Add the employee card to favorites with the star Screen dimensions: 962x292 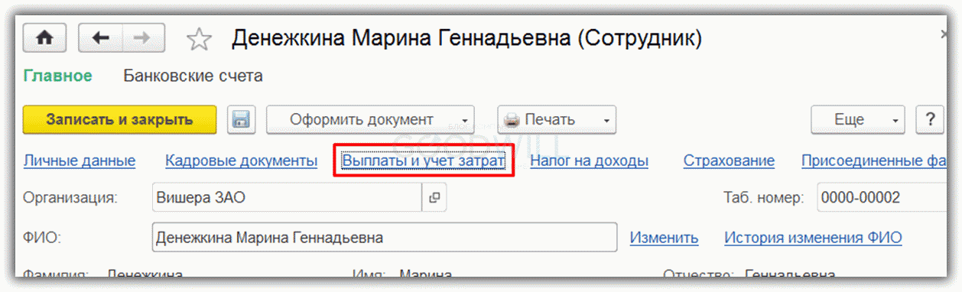click(200, 39)
